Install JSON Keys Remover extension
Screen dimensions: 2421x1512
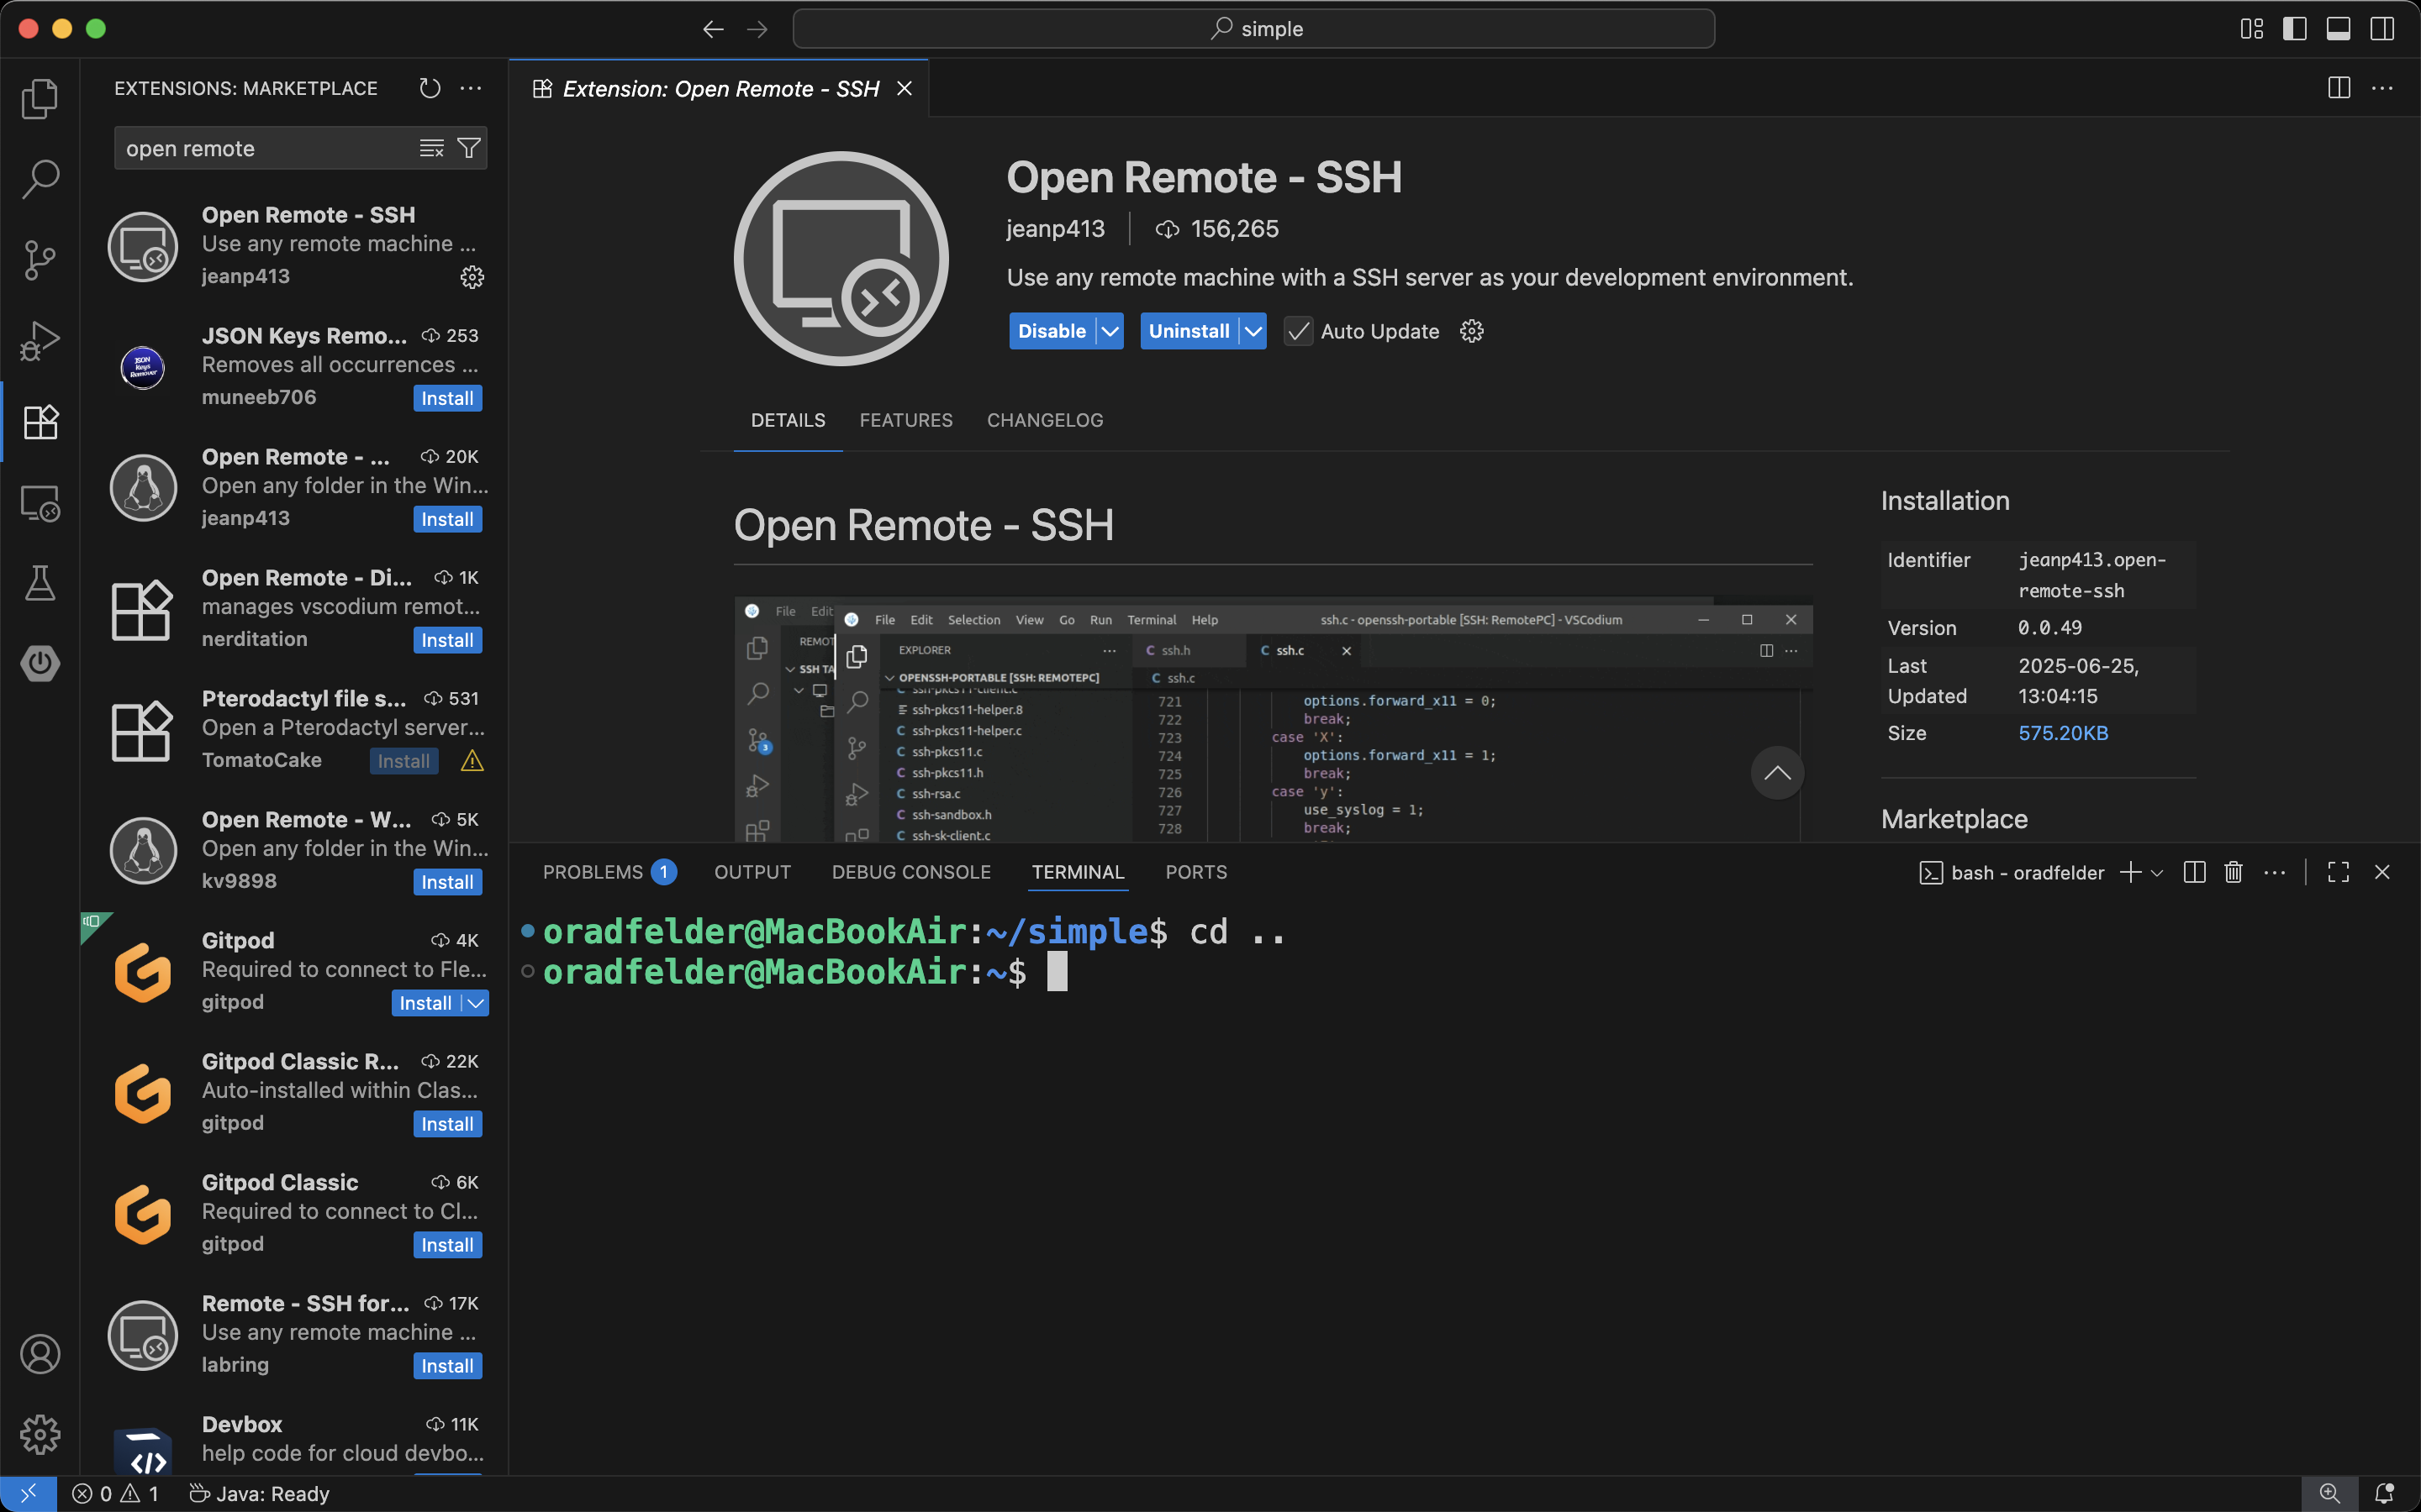click(x=447, y=398)
